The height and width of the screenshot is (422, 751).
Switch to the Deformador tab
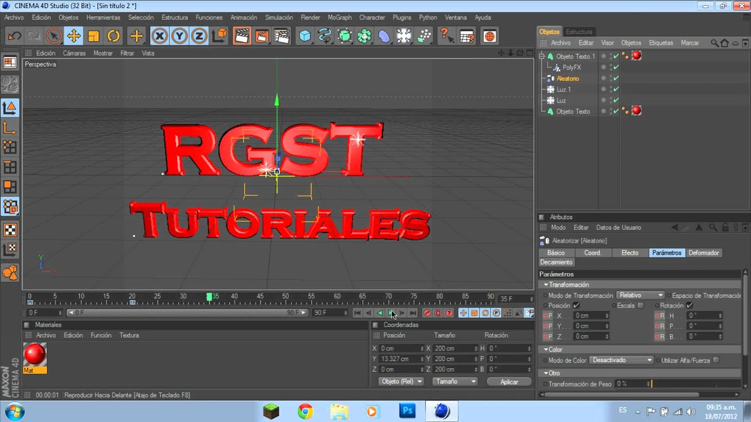coord(703,253)
